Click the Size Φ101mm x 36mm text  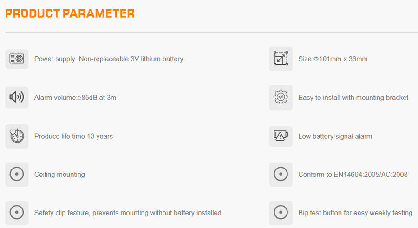(333, 59)
